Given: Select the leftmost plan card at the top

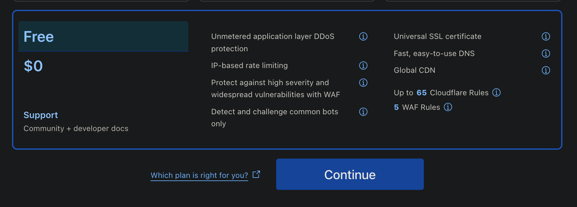Looking at the screenshot, I should coord(101,1).
